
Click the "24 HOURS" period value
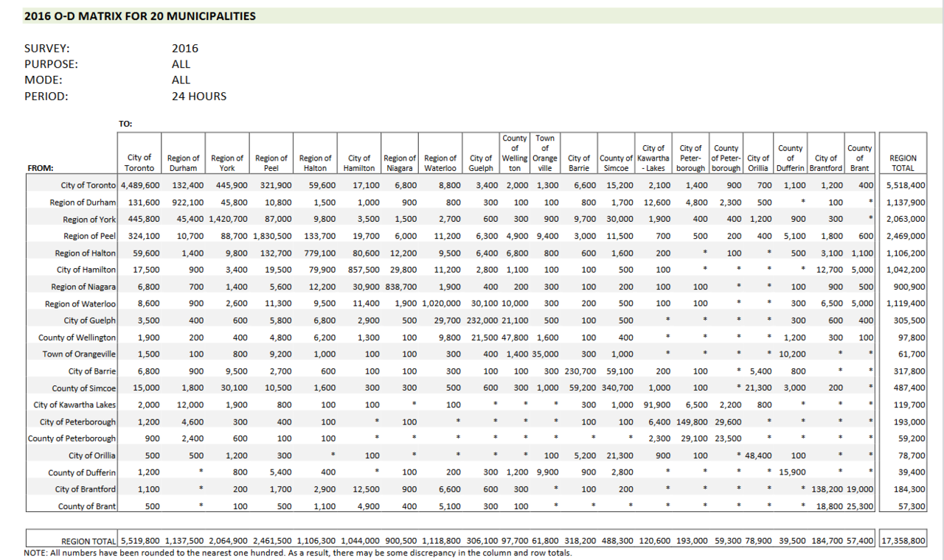coord(199,97)
